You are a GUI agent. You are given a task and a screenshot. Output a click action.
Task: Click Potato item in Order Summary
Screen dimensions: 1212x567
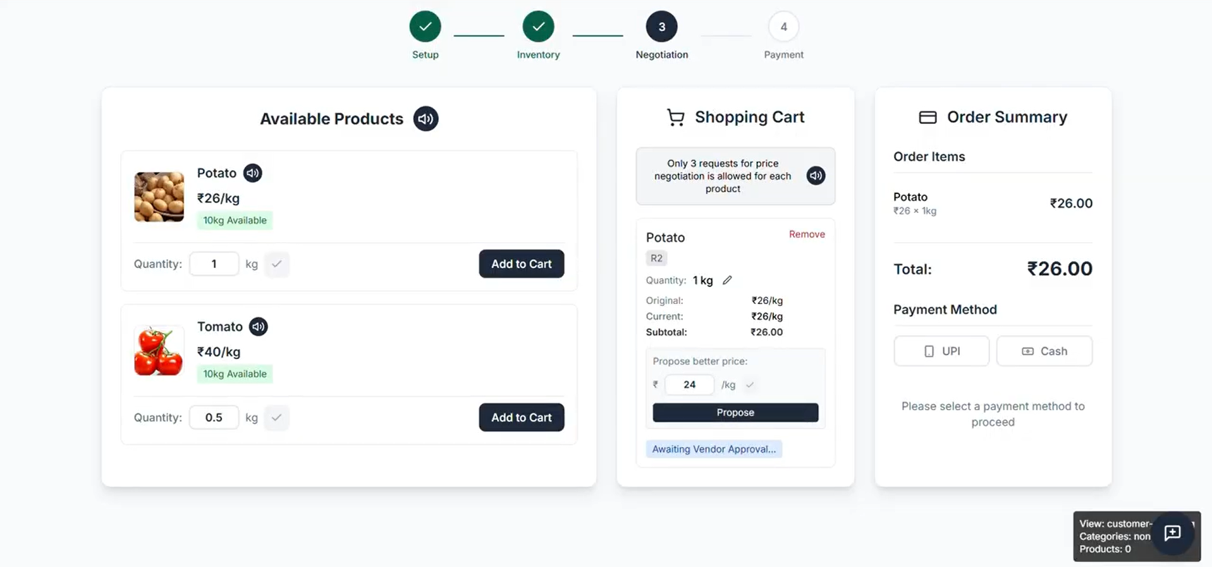point(993,203)
